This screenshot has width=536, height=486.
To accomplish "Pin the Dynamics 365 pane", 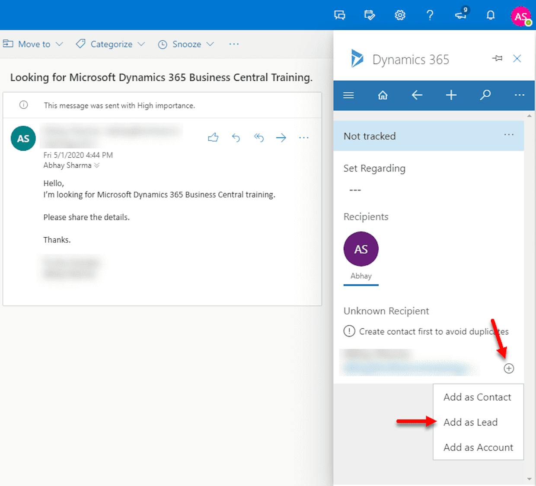I will [x=497, y=58].
